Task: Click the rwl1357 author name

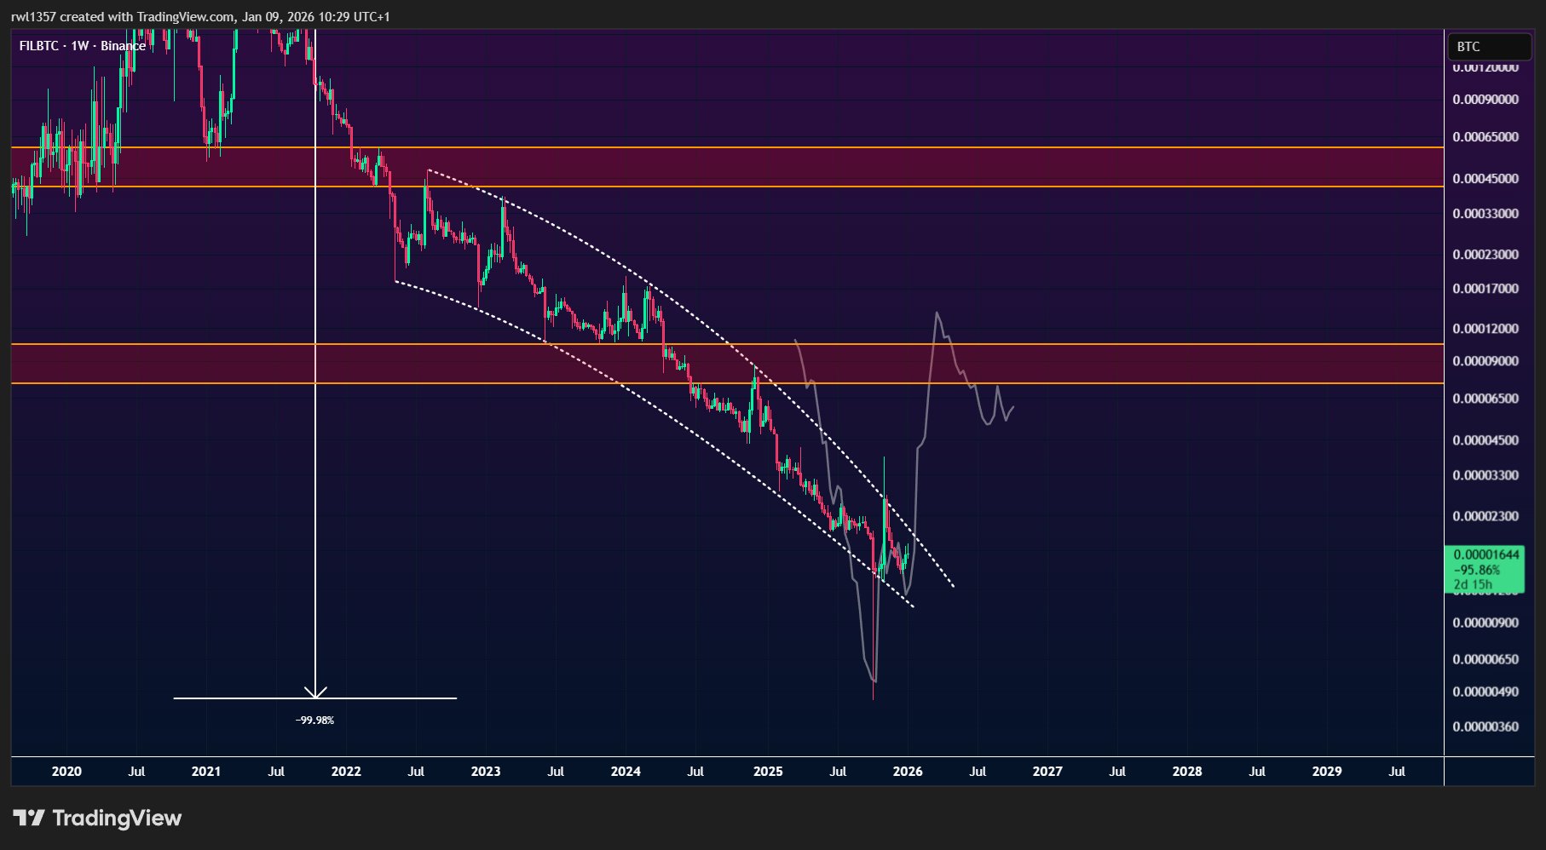Action: click(x=33, y=16)
